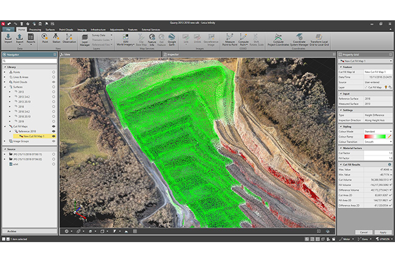
Task: Collapse the Surfaces tree node
Action: pyautogui.click(x=5, y=86)
